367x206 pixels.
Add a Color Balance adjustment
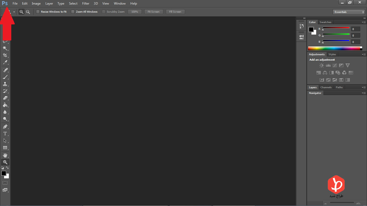[325, 72]
